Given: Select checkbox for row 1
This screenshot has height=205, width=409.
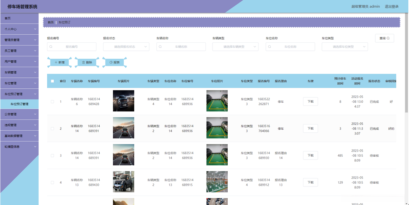Looking at the screenshot, I should [x=52, y=102].
